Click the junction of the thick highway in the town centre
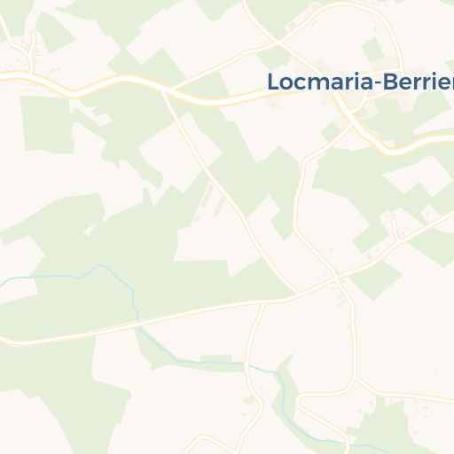This screenshot has height=454, width=454. (x=348, y=113)
